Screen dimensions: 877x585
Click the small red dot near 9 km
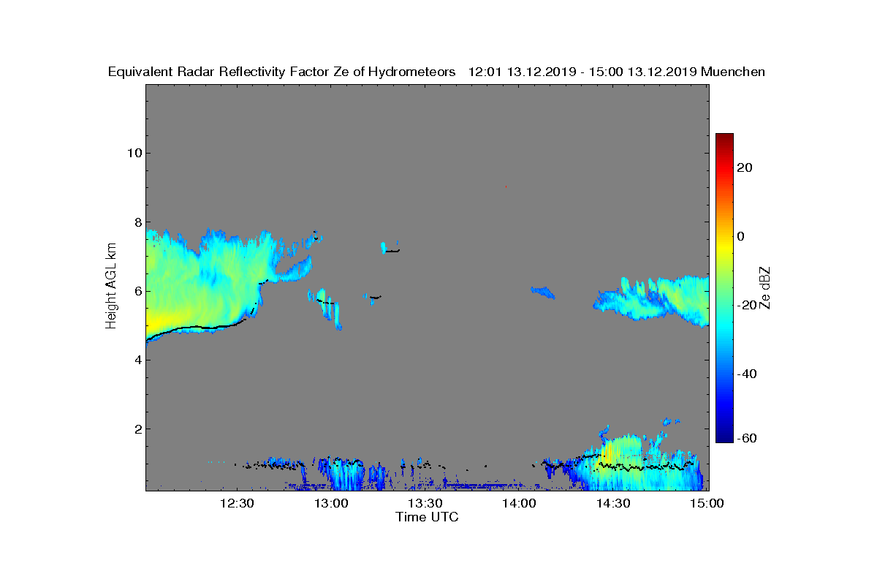pos(506,186)
